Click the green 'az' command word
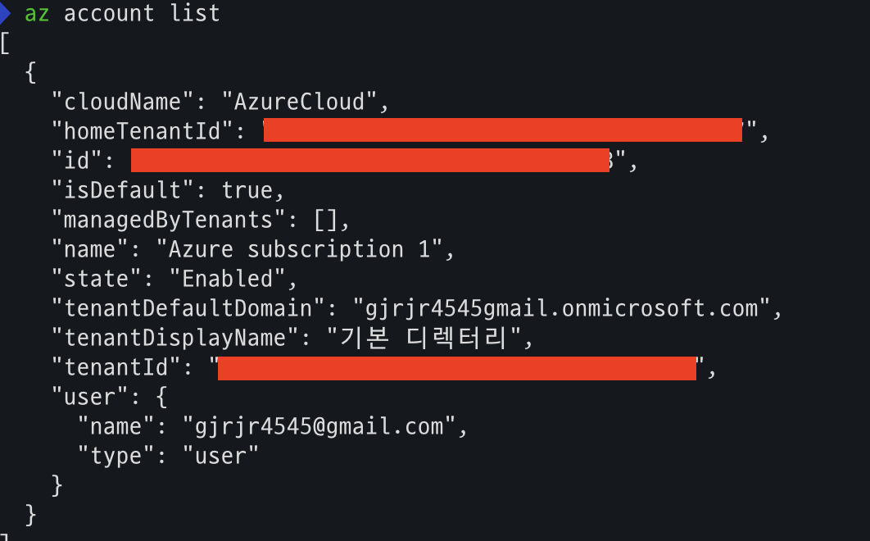Image resolution: width=870 pixels, height=541 pixels. (37, 14)
